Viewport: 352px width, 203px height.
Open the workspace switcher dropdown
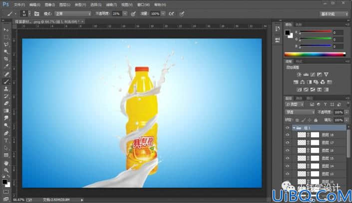[334, 14]
